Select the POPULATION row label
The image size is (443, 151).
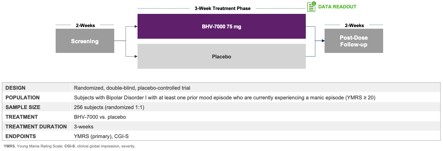coord(23,97)
